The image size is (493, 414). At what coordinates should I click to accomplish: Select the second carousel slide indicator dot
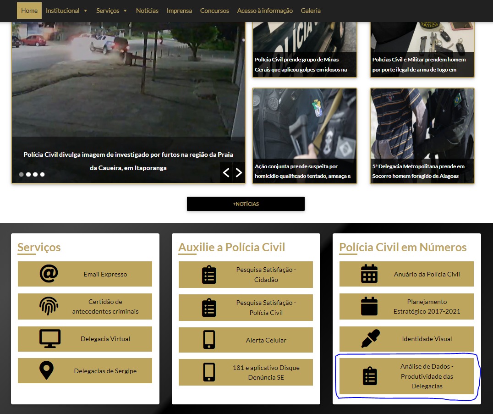click(x=28, y=174)
